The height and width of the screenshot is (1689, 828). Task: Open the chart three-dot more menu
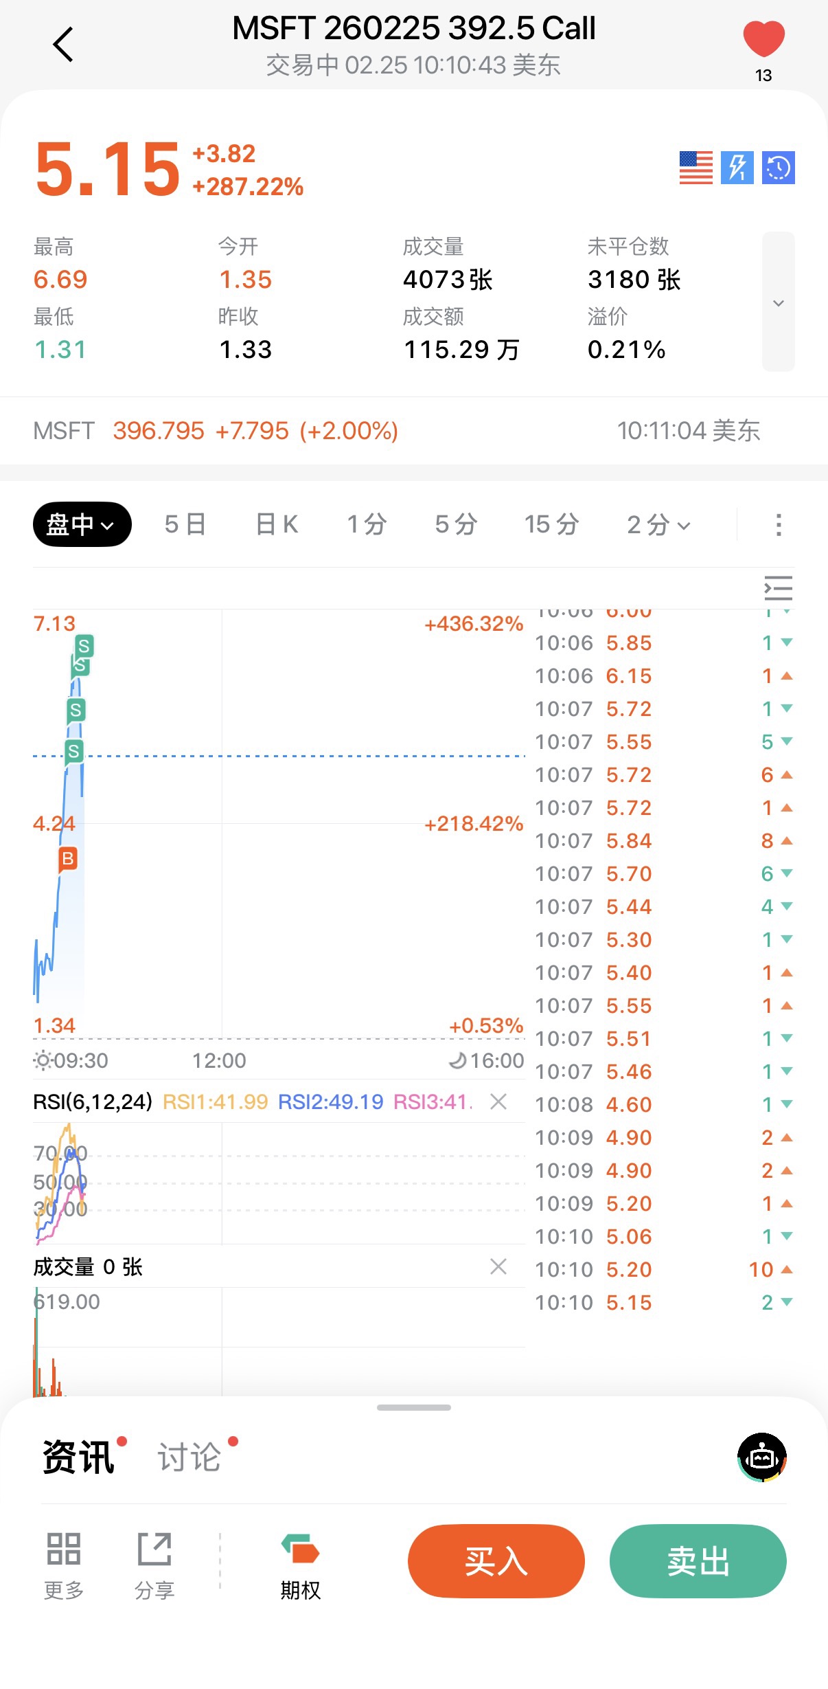click(778, 524)
